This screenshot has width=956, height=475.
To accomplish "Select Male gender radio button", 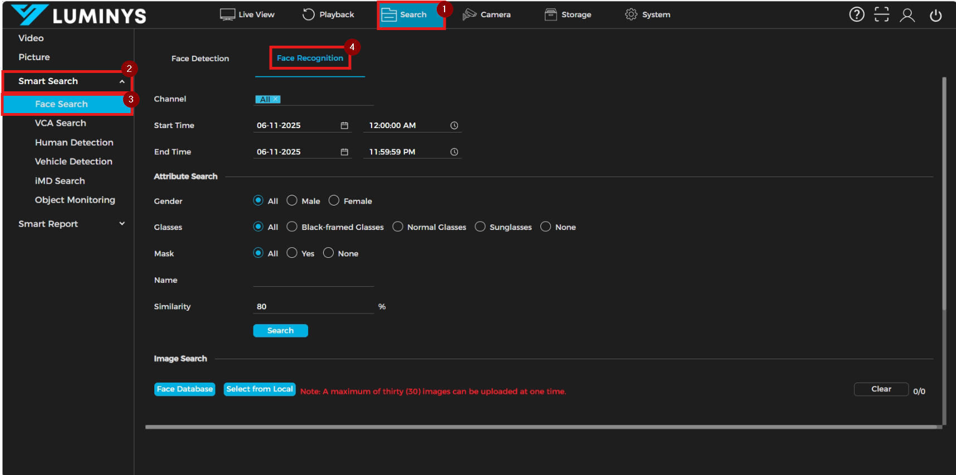I will click(x=292, y=200).
